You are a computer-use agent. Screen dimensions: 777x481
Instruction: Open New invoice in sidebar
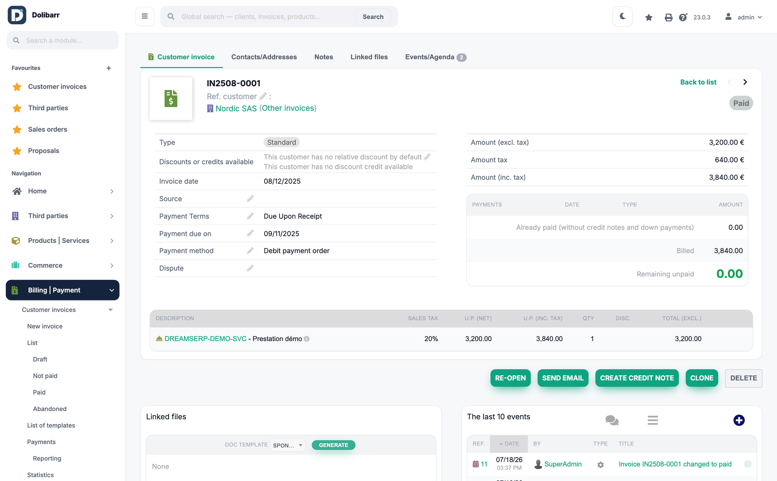pos(45,326)
